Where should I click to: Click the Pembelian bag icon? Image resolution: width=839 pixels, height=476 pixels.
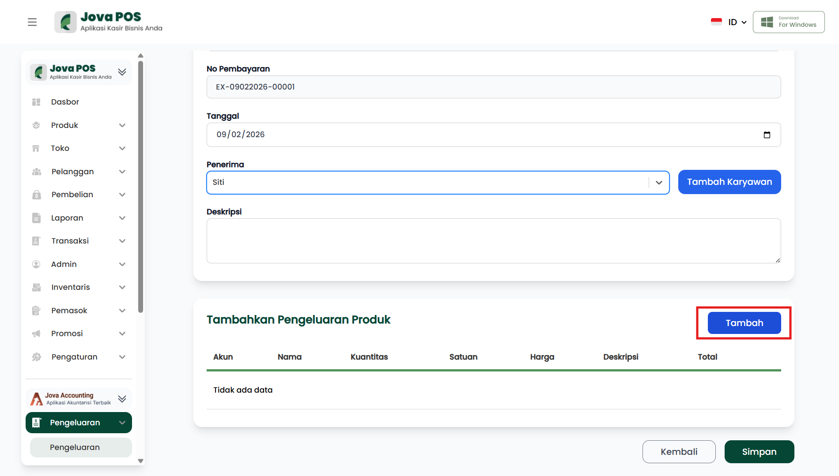36,195
